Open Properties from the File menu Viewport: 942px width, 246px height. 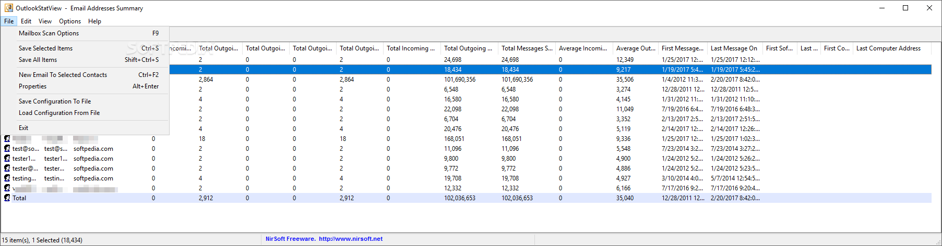coord(86,86)
